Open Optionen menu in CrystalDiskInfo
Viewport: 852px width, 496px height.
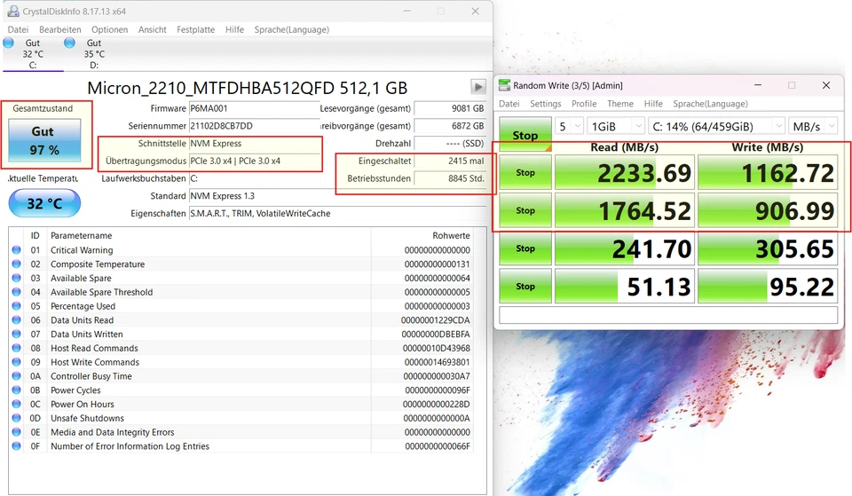pos(109,29)
